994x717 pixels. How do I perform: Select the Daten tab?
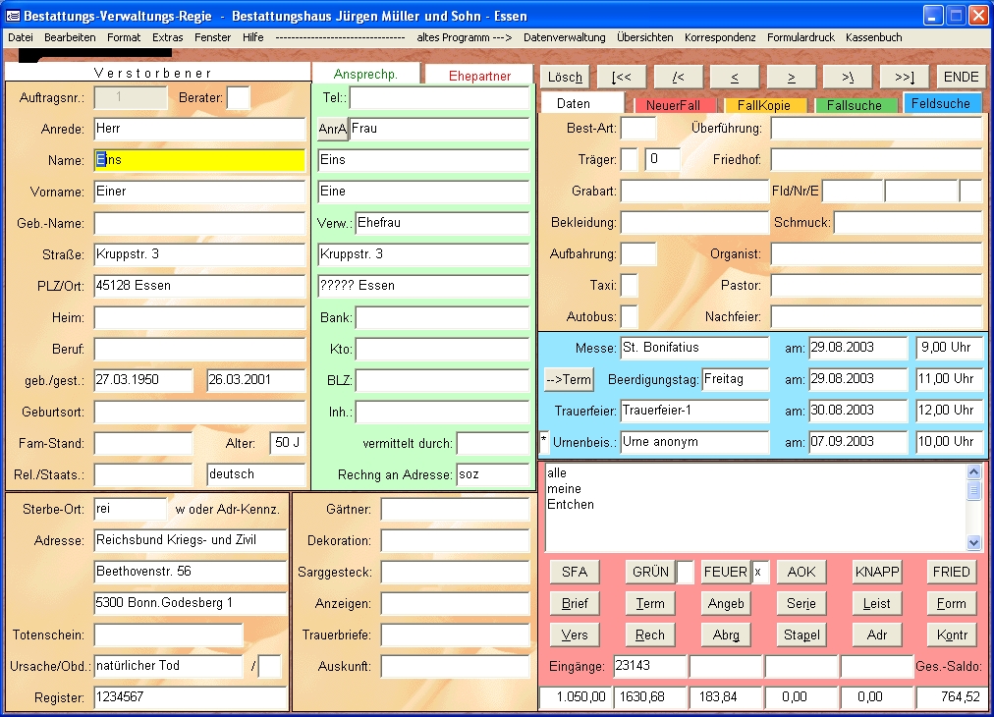click(x=581, y=103)
